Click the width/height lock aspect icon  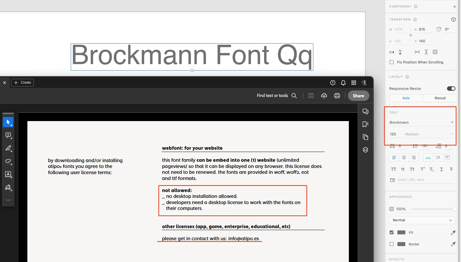(410, 35)
